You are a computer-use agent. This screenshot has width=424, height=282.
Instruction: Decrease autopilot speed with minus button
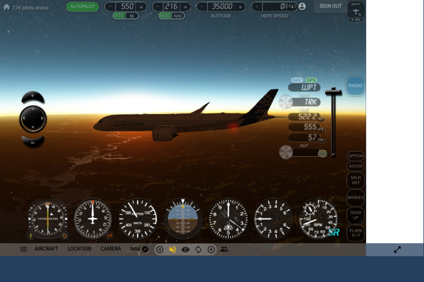(x=110, y=7)
